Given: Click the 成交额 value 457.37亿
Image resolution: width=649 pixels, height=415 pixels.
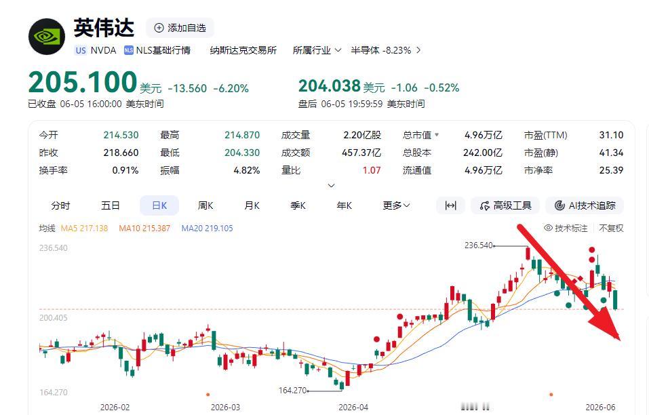Looking at the screenshot, I should [361, 153].
